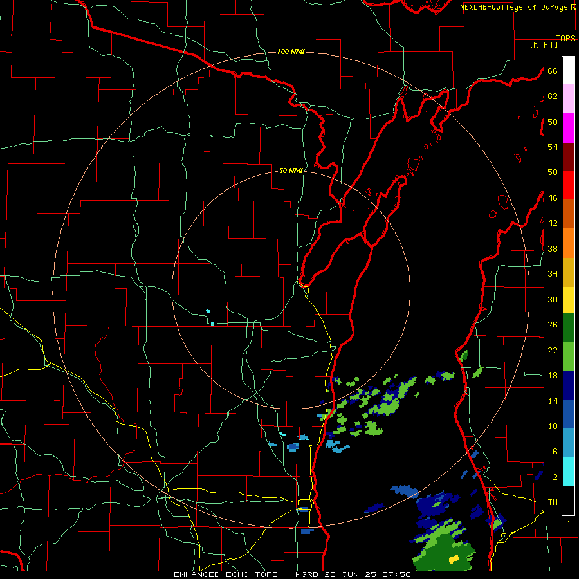Click the legend value 54
This screenshot has height=579, width=579.
(x=553, y=147)
